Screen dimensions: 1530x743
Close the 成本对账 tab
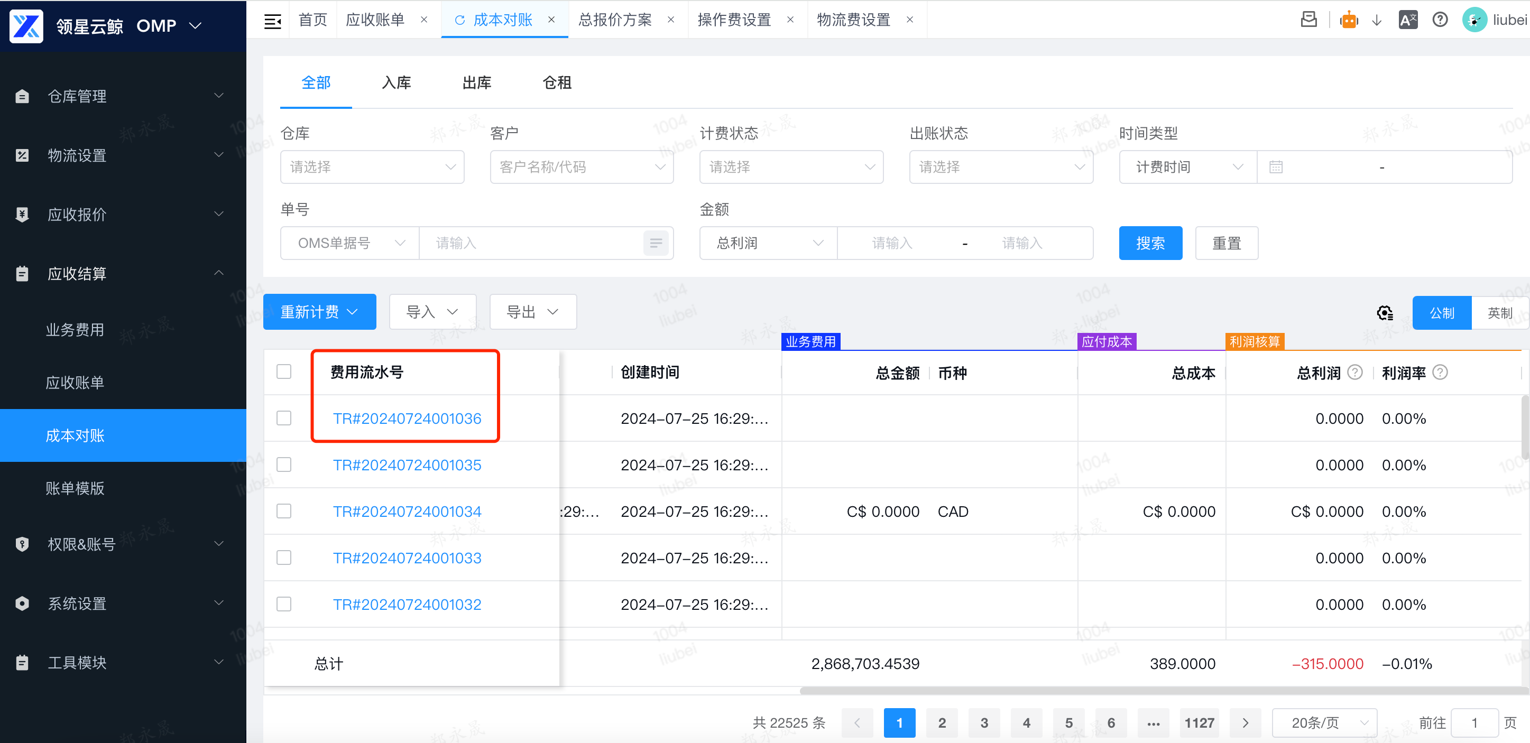pyautogui.click(x=551, y=20)
